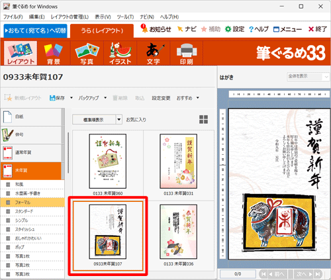Viewport: 331px width, 280px height.
Task: Open ヘルプ help in toolbar
Action: [x=259, y=29]
